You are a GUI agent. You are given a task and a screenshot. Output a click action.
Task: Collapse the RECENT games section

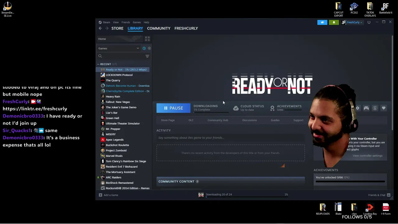pyautogui.click(x=98, y=64)
